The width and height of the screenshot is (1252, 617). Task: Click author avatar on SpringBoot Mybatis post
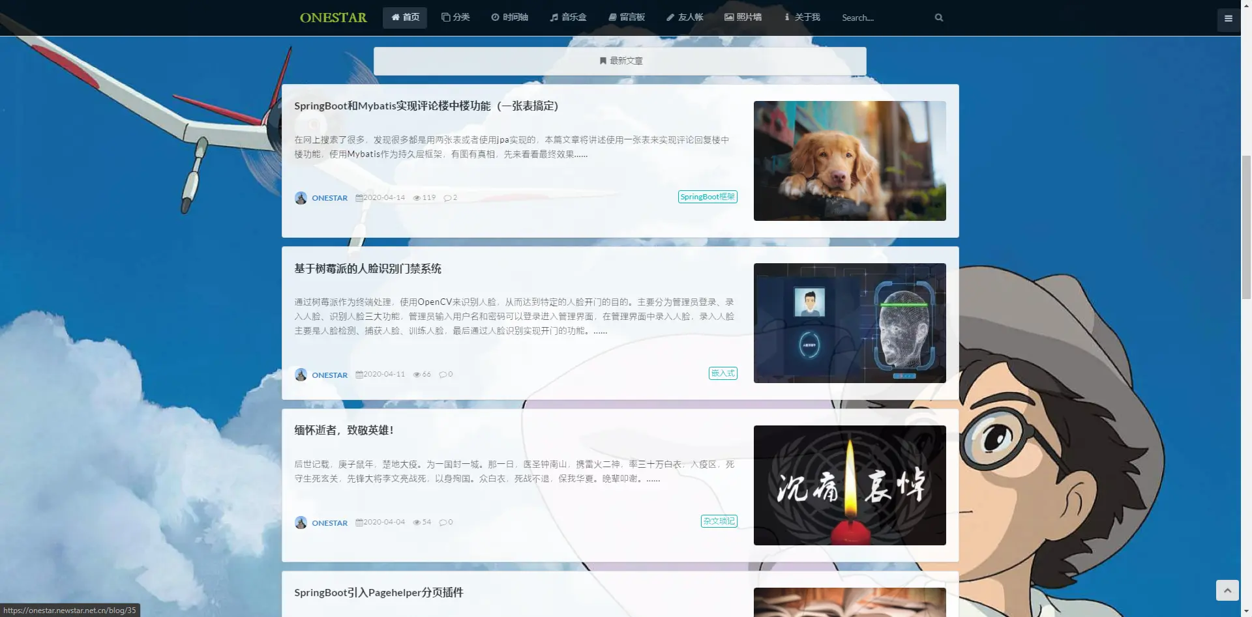(x=301, y=198)
